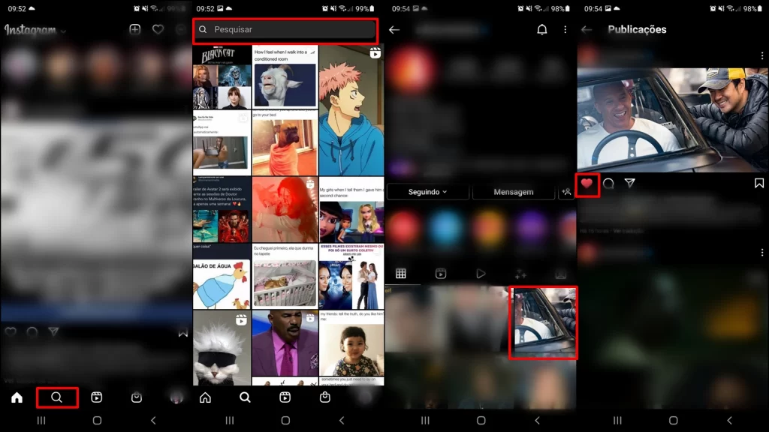Image resolution: width=769 pixels, height=432 pixels.
Task: Open Reels icon in home feed bottom bar
Action: point(97,397)
